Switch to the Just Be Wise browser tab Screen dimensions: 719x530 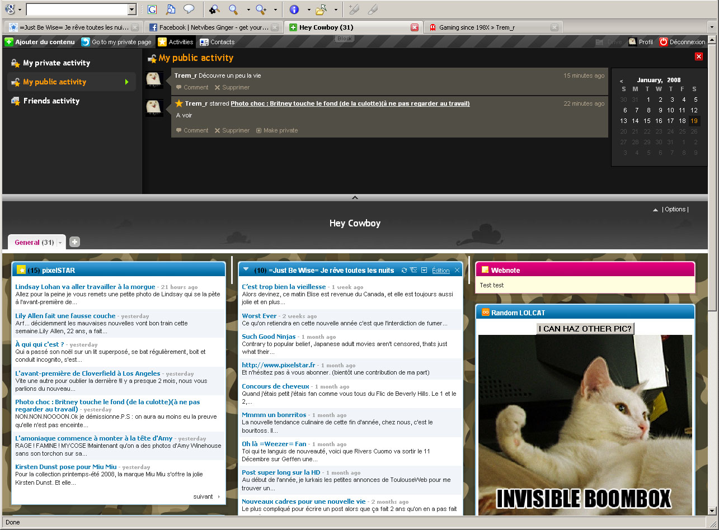click(x=74, y=27)
